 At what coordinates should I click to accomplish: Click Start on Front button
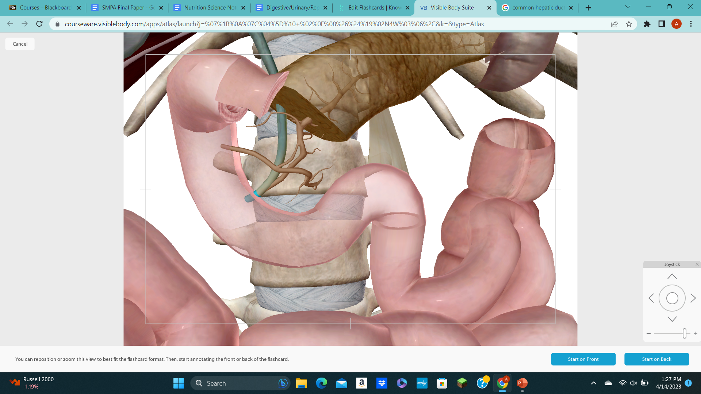click(583, 359)
